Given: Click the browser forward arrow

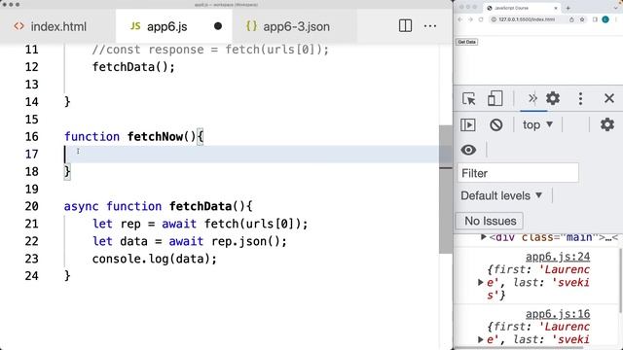Looking at the screenshot, I should tap(470, 19).
